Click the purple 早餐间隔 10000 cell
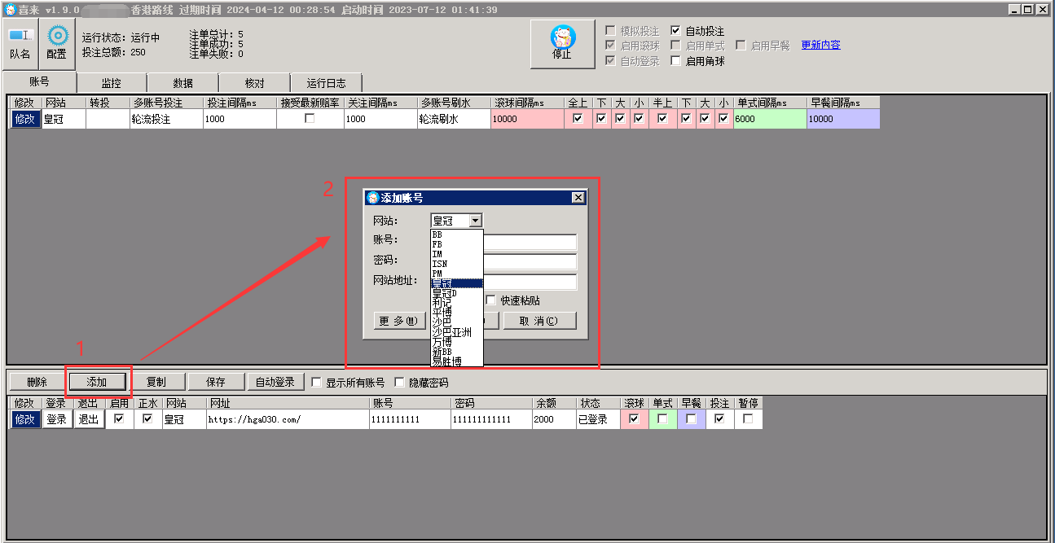This screenshot has height=543, width=1055. click(843, 119)
